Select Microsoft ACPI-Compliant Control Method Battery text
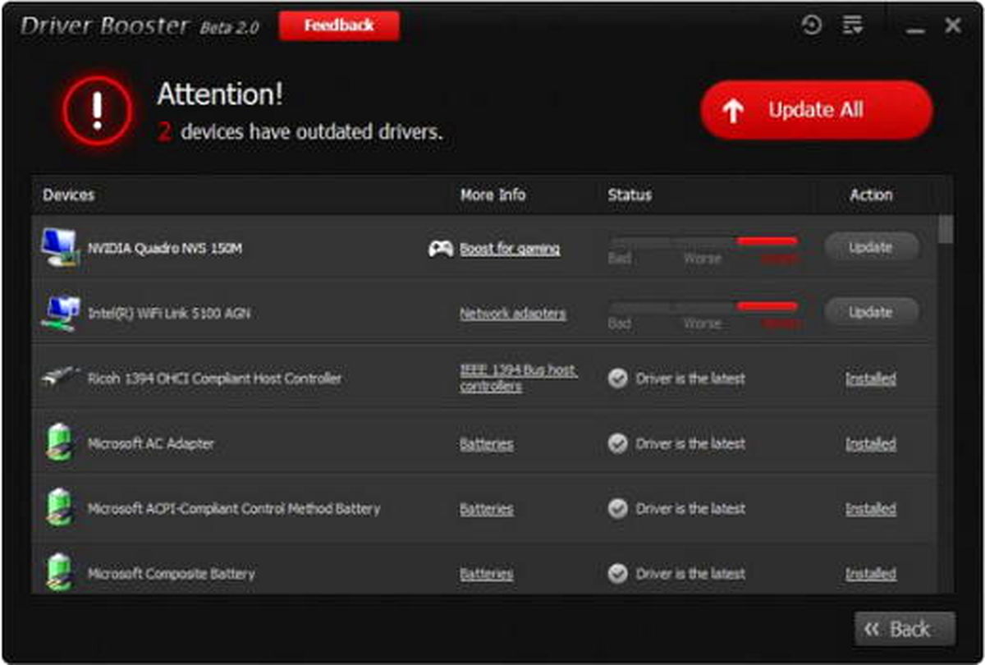Screen dimensions: 985x665 tap(234, 508)
